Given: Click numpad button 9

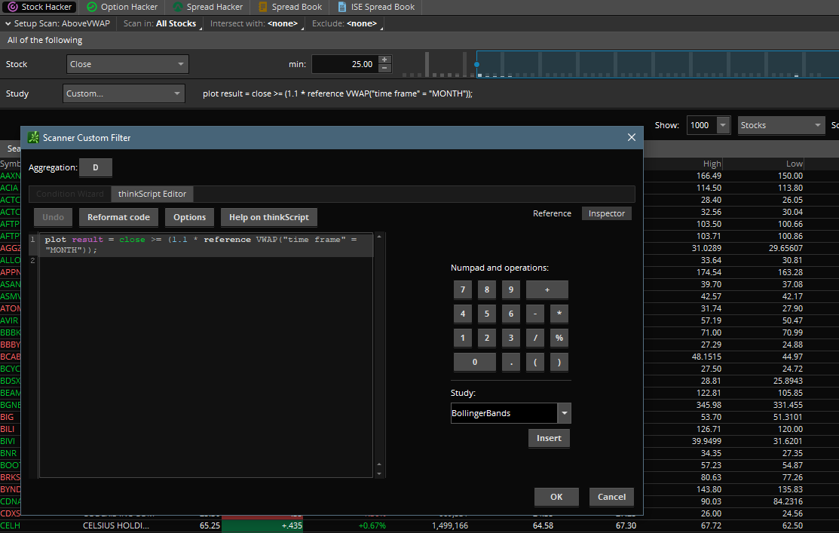Looking at the screenshot, I should [511, 289].
